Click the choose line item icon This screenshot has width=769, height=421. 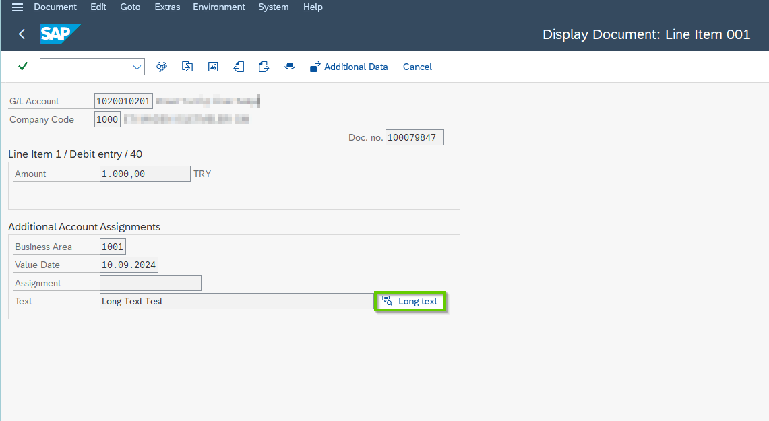coord(187,67)
